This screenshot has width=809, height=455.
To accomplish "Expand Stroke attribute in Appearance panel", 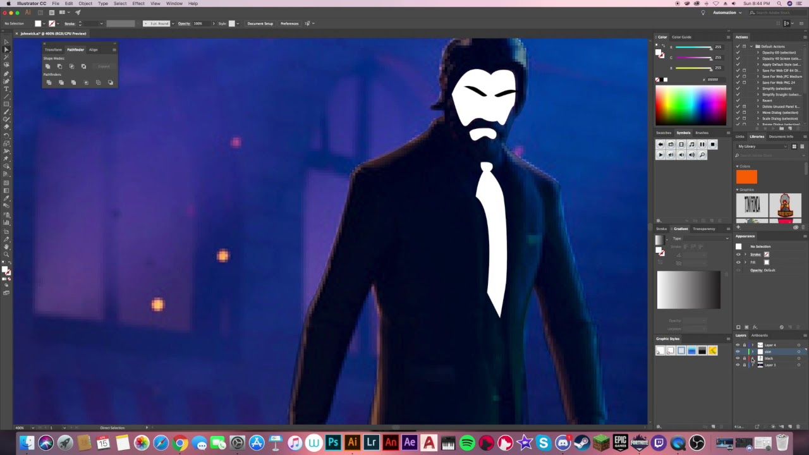I will click(x=745, y=254).
